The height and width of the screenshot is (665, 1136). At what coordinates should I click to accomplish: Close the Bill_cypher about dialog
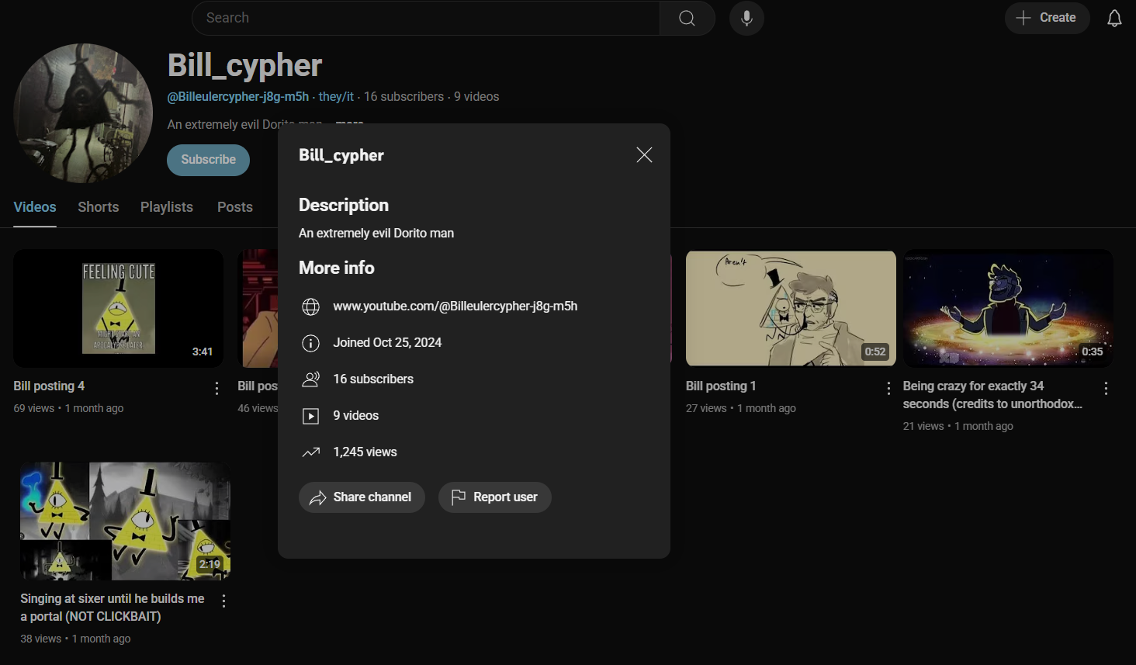[x=644, y=155]
